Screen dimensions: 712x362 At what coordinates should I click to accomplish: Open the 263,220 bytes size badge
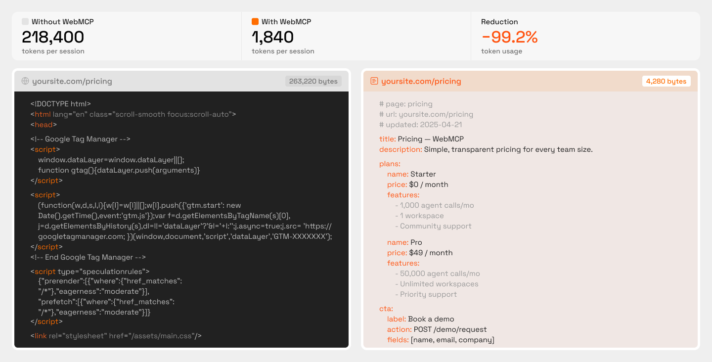tap(312, 81)
